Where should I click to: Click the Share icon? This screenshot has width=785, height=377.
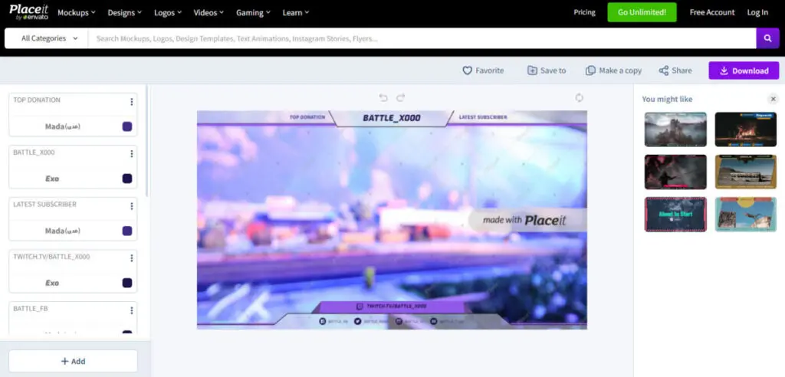pyautogui.click(x=664, y=70)
